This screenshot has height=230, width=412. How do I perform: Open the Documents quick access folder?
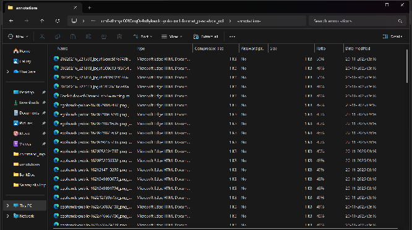26,113
